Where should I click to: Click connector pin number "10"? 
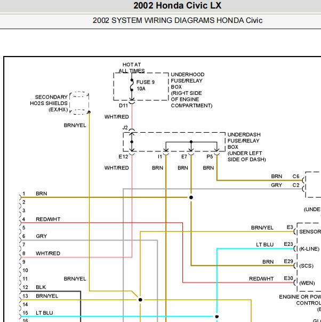(25, 270)
